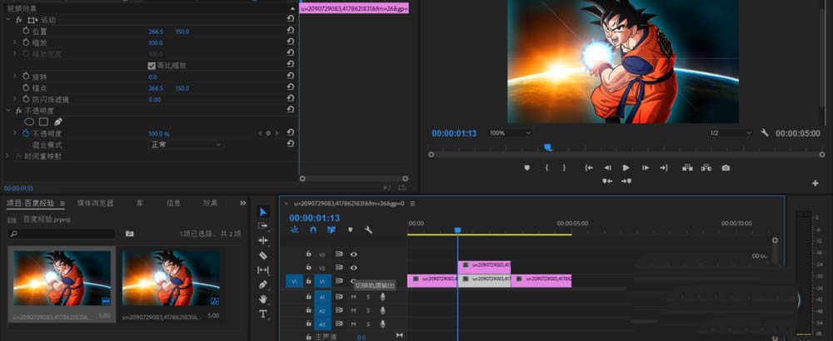Open the 100% zoom level dropdown
The image size is (833, 341).
(509, 133)
